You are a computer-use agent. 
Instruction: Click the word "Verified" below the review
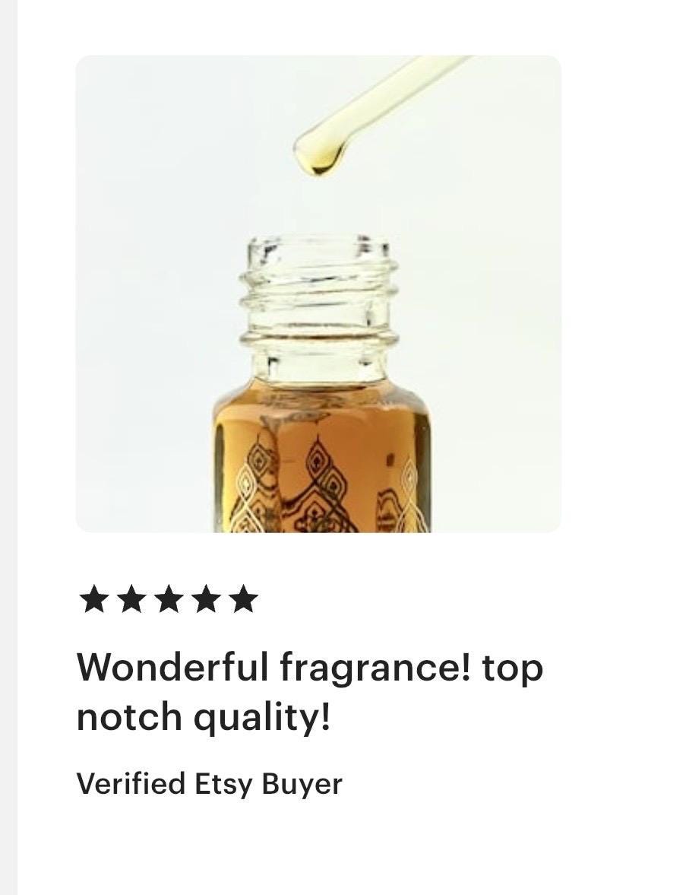tap(131, 783)
